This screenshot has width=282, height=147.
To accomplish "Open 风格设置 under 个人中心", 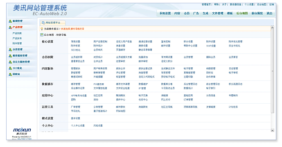I will (98, 126).
